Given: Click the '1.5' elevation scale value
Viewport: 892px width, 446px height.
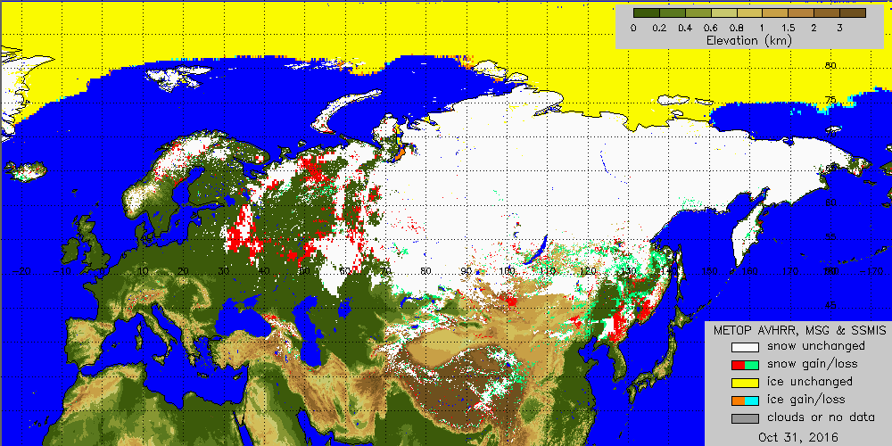Looking at the screenshot, I should [x=789, y=28].
